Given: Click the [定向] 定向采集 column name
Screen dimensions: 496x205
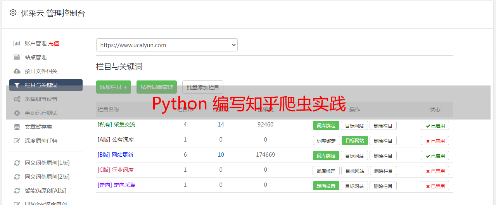Looking at the screenshot, I should coord(116,185).
